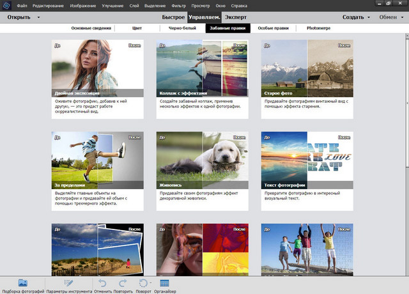Open the Фильтр menu
Image resolution: width=409 pixels, height=294 pixels.
click(x=169, y=5)
